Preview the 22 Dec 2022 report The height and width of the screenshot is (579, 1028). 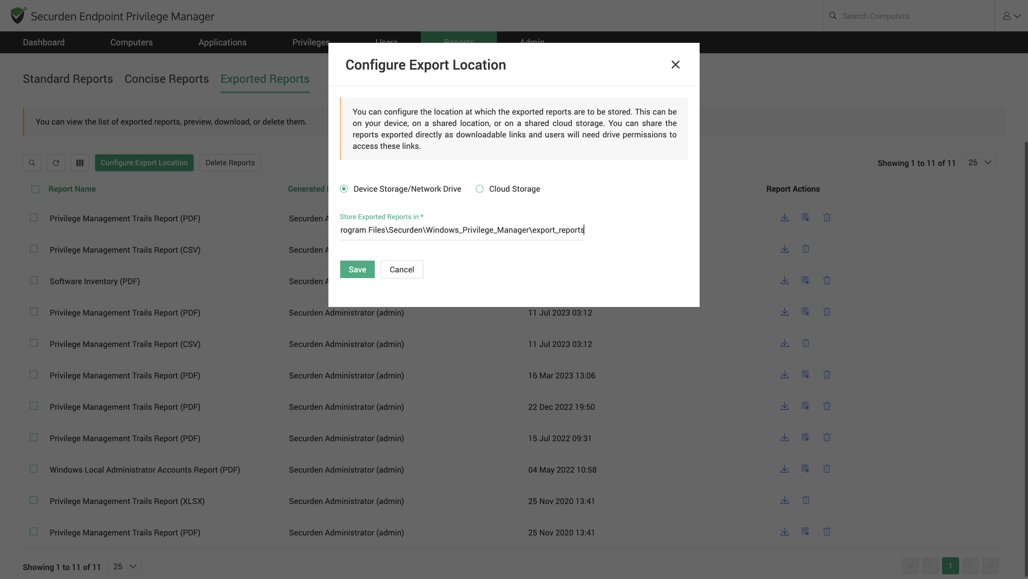[x=805, y=406]
